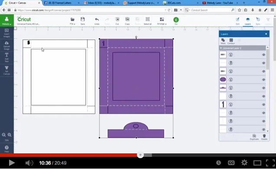The width and height of the screenshot is (276, 169).
Task: Reload the page
Action: coord(169,10)
